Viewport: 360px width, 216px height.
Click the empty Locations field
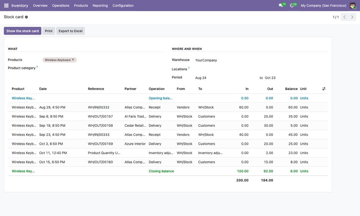click(x=261, y=69)
